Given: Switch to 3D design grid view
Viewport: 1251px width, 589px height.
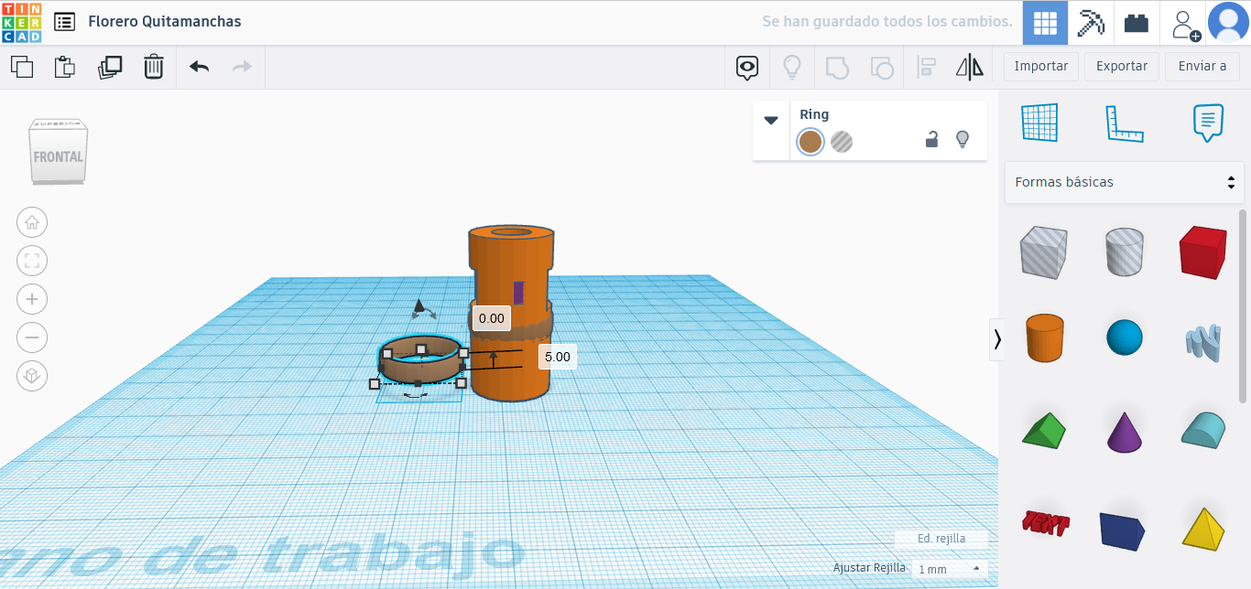Looking at the screenshot, I should pos(1045,23).
